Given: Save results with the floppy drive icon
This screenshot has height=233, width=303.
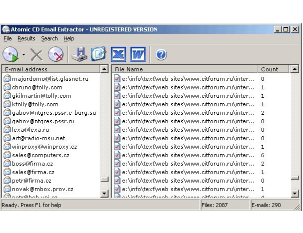Looking at the screenshot, I should pos(79,54).
